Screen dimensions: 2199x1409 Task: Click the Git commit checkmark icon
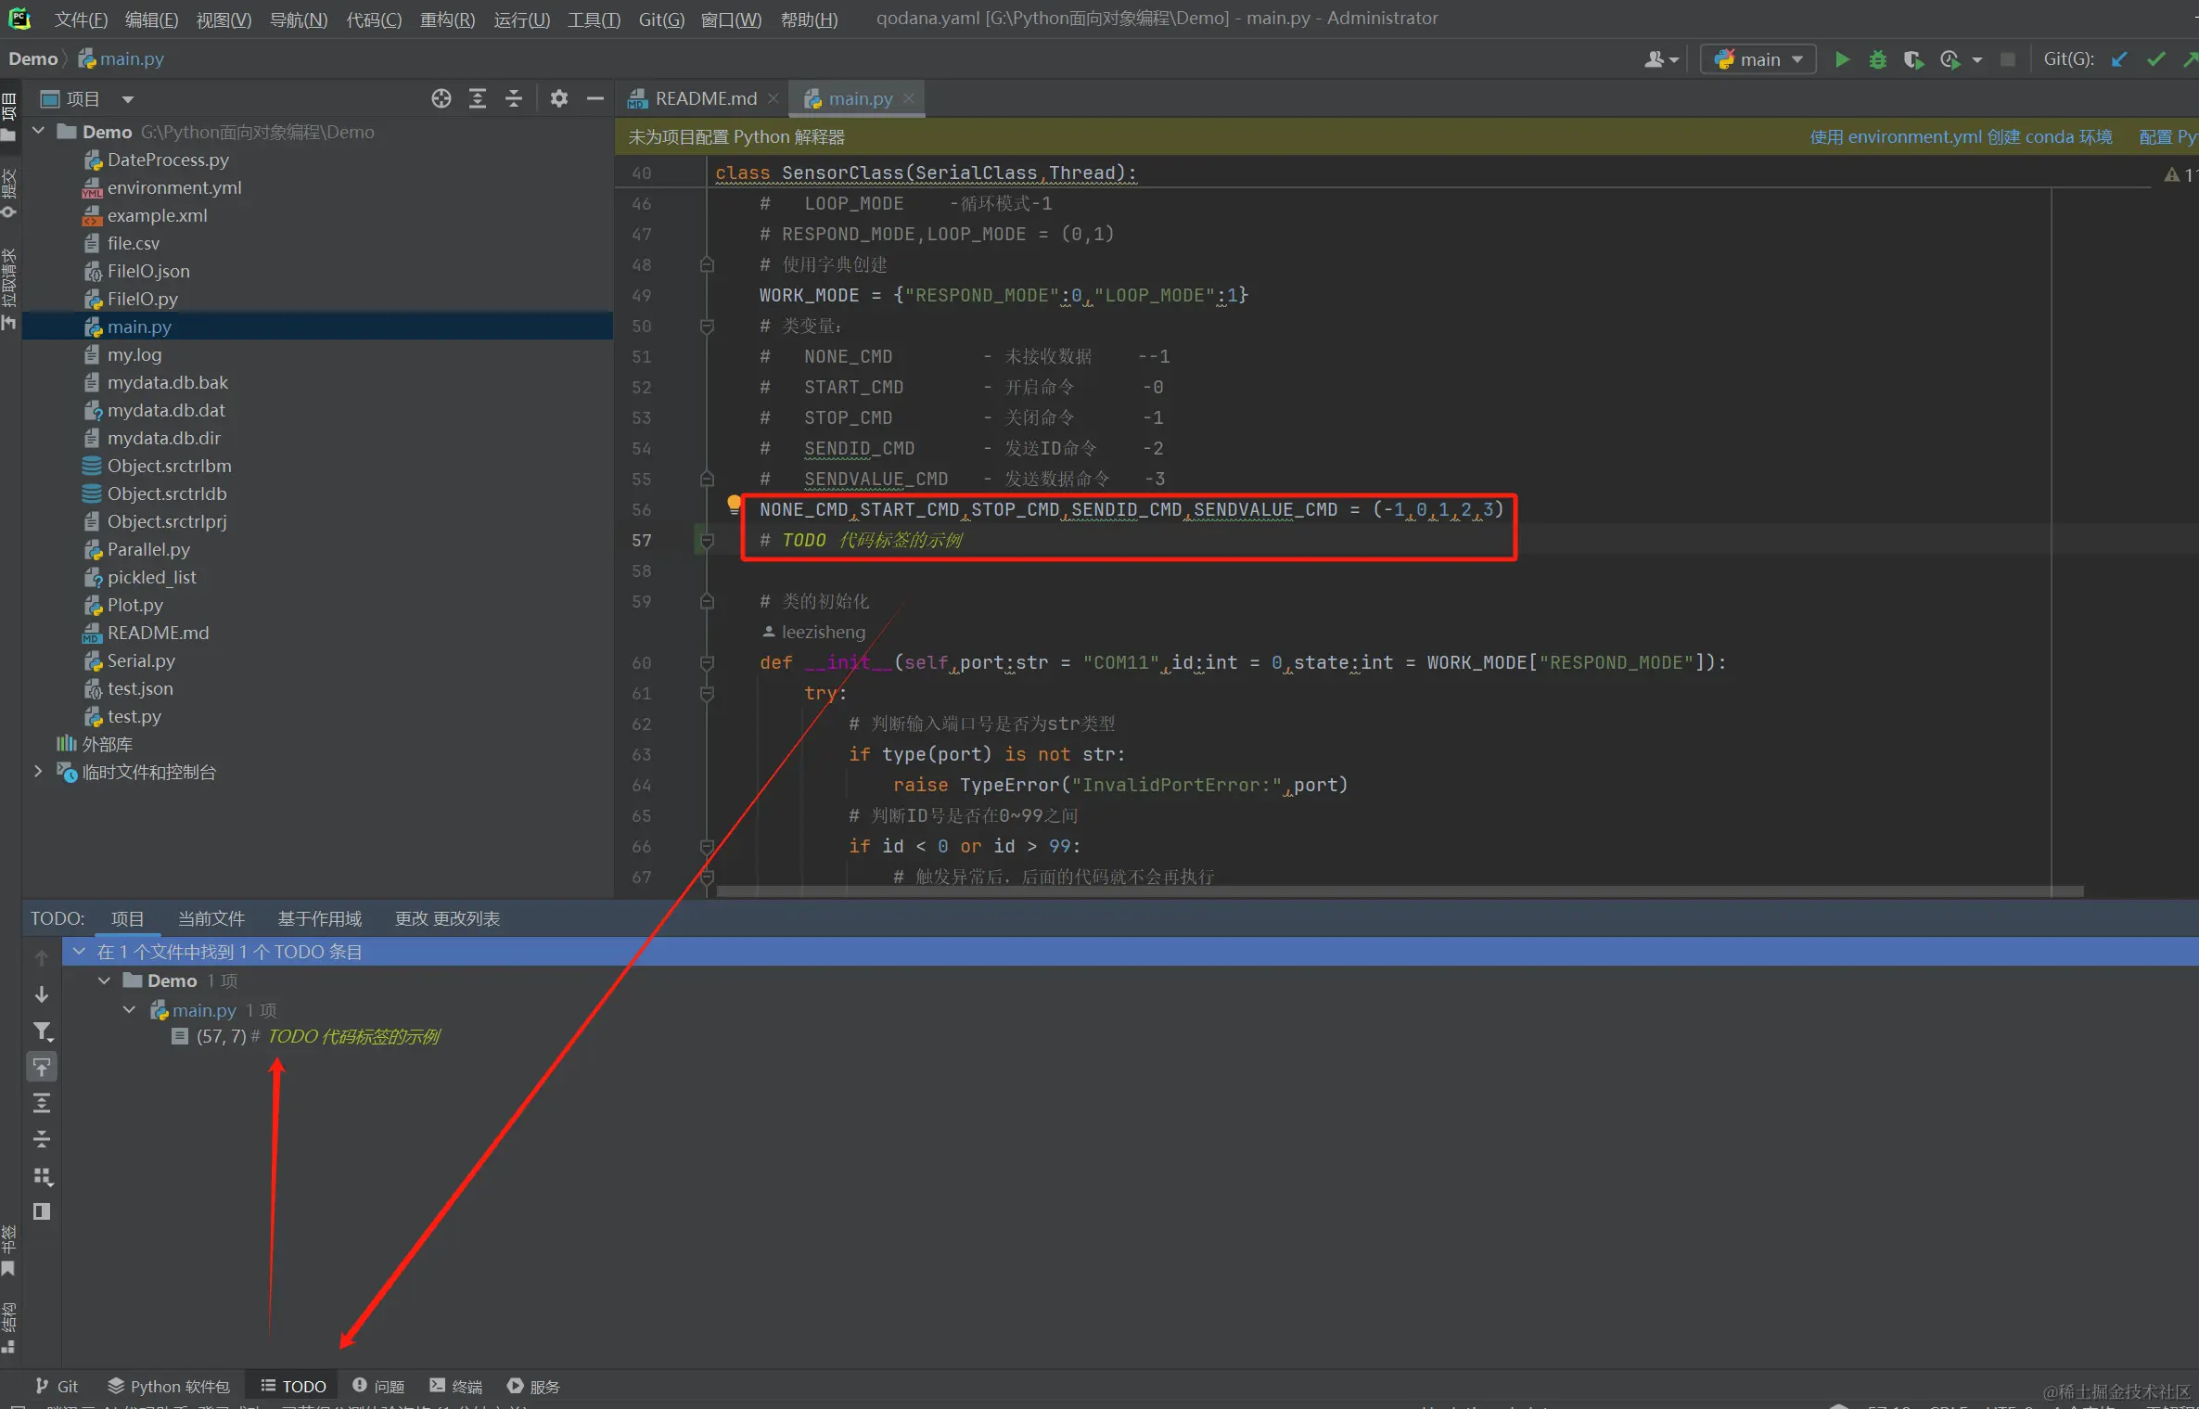2156,59
